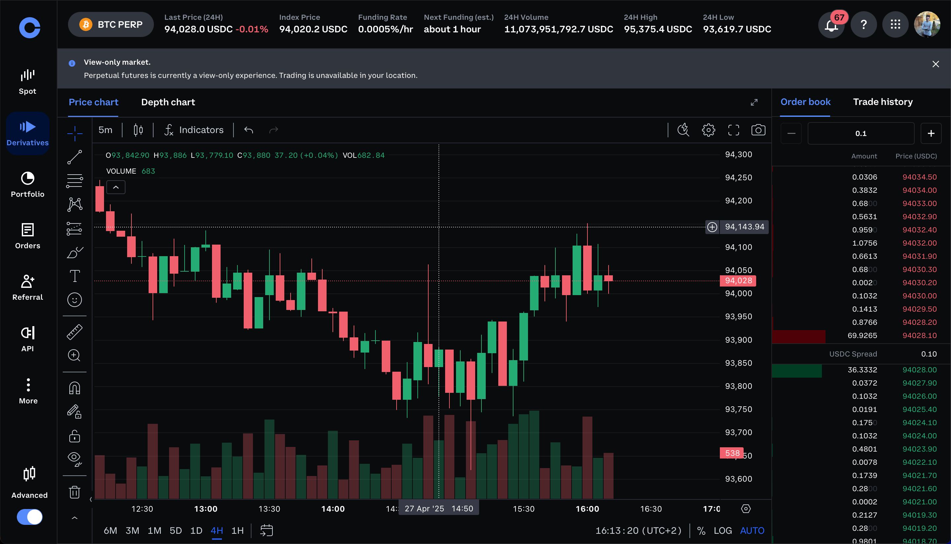Viewport: 951px width, 544px height.
Task: Set chart range to 1H
Action: coord(238,530)
